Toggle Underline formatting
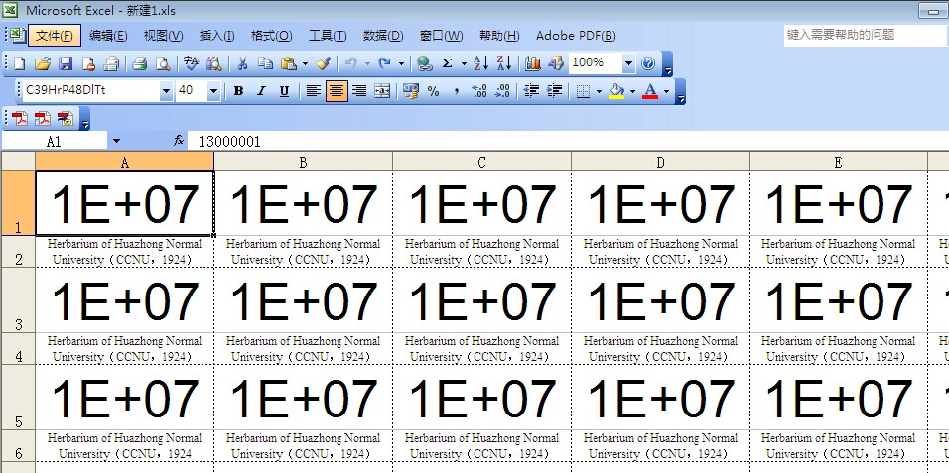This screenshot has height=473, width=949. (284, 91)
